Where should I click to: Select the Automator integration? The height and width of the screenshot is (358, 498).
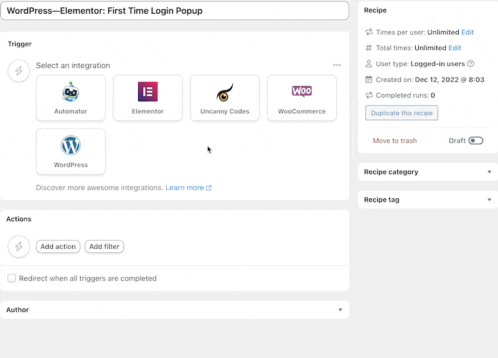pos(70,98)
